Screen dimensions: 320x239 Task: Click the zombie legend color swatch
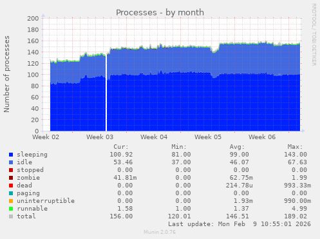pos(11,178)
